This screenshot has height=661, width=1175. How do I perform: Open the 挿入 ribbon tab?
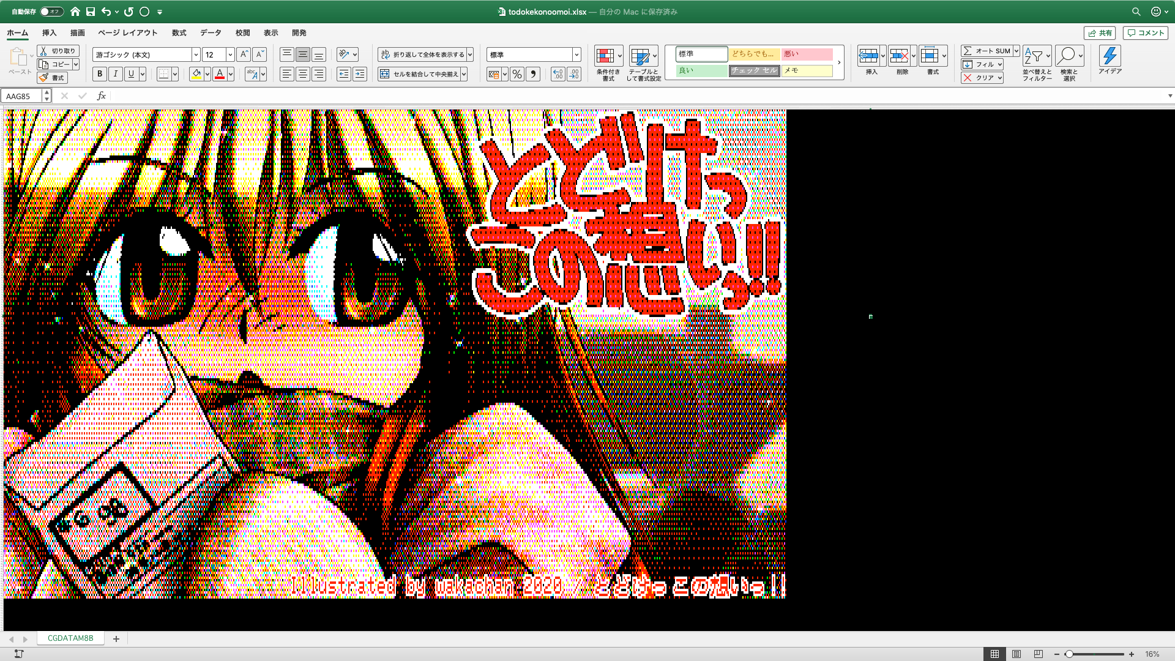pyautogui.click(x=49, y=33)
